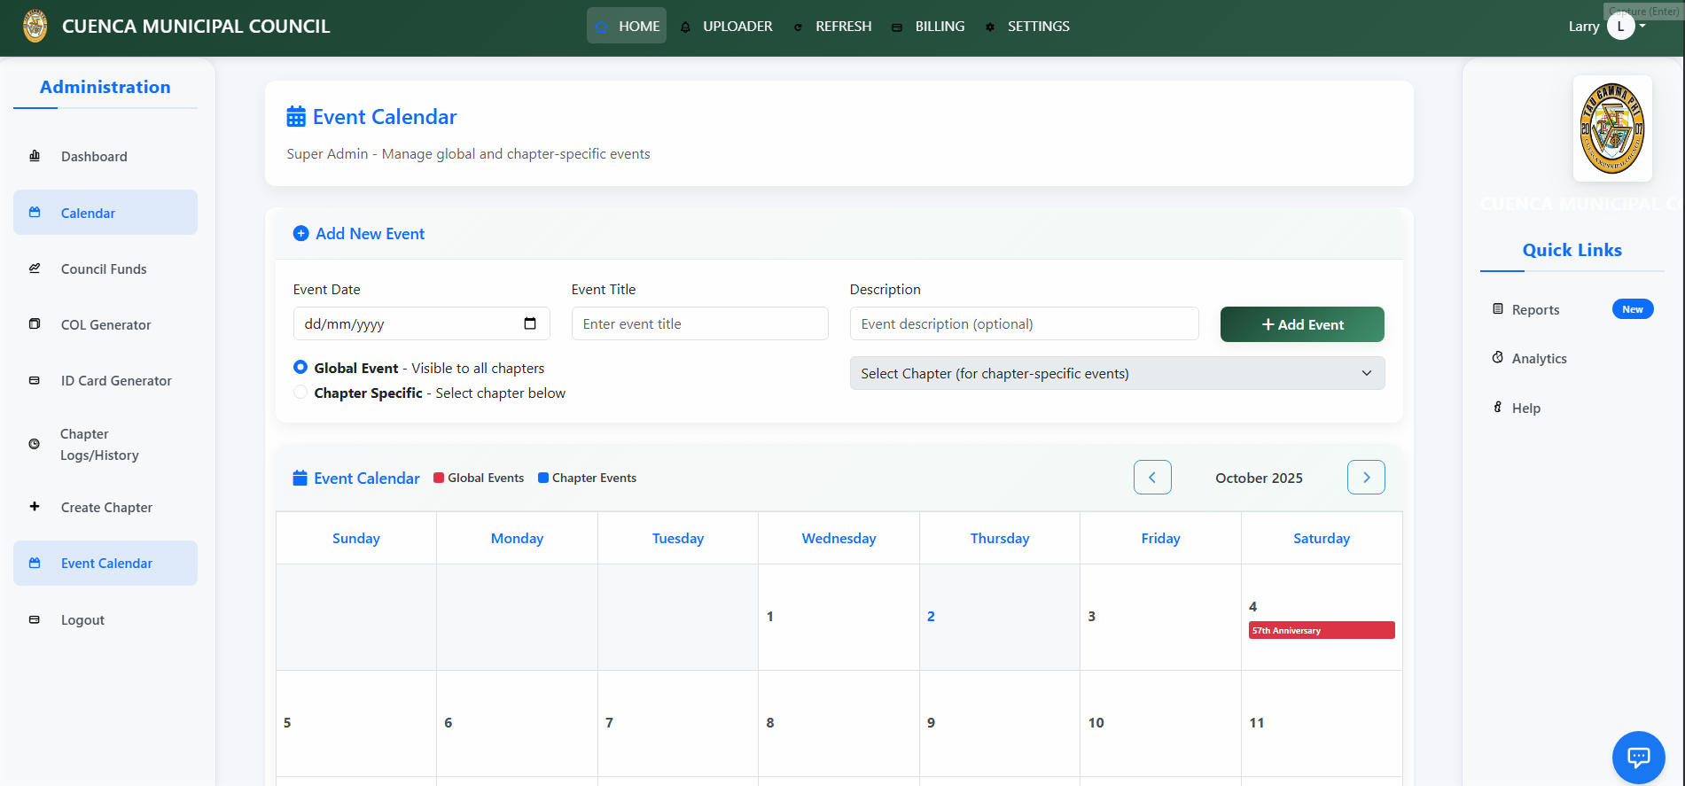Viewport: 1685px width, 786px height.
Task: Click the Create Chapter plus icon
Action: (x=35, y=507)
